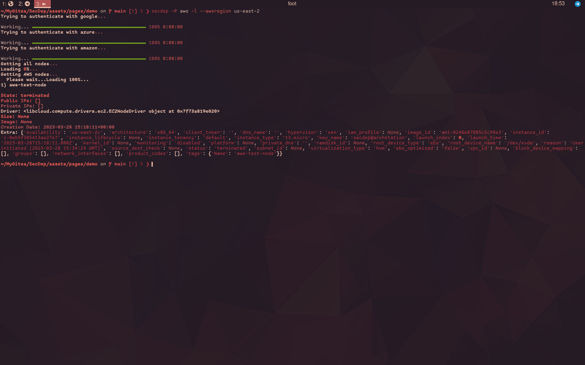Click the progress bar under azure authentication
The height and width of the screenshot is (365, 585).
tap(89, 43)
